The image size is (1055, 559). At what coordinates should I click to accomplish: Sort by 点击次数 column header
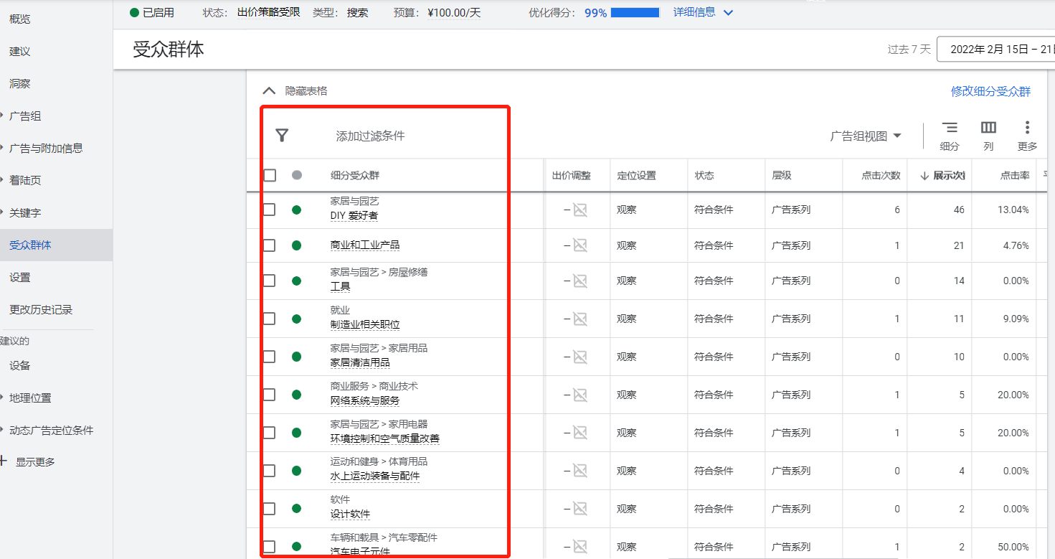(881, 176)
